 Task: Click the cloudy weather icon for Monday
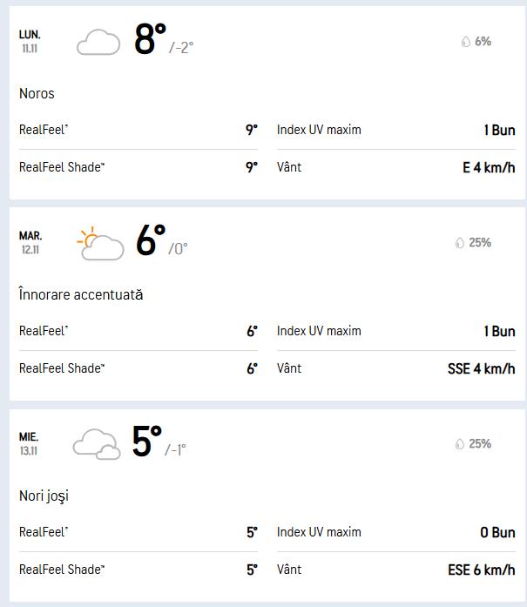click(x=98, y=42)
